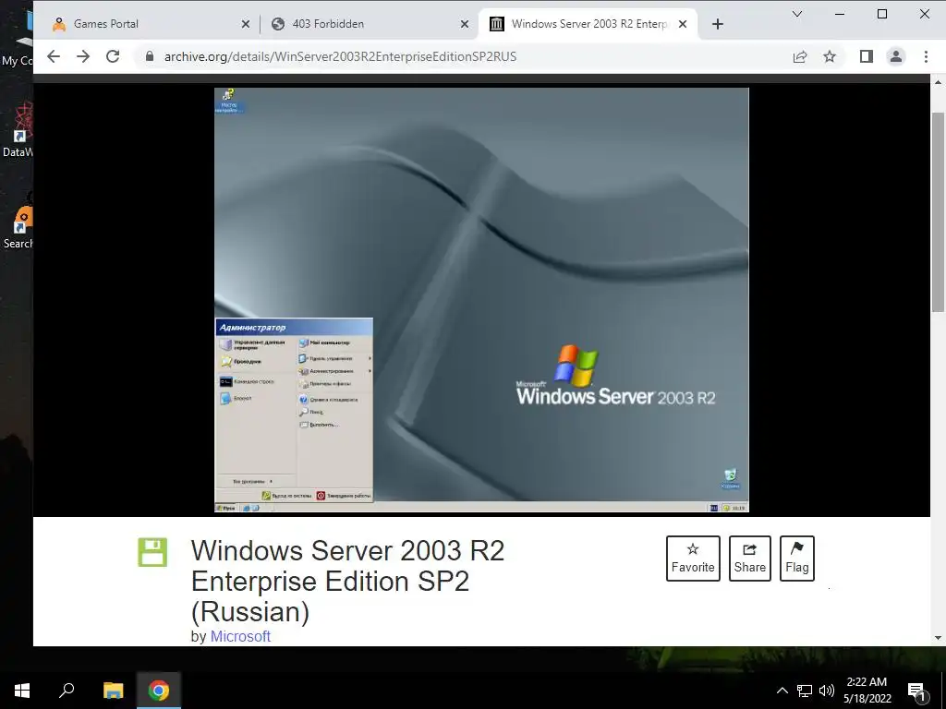Toggle Chrome side panel
Screen dimensions: 946x709
867,56
